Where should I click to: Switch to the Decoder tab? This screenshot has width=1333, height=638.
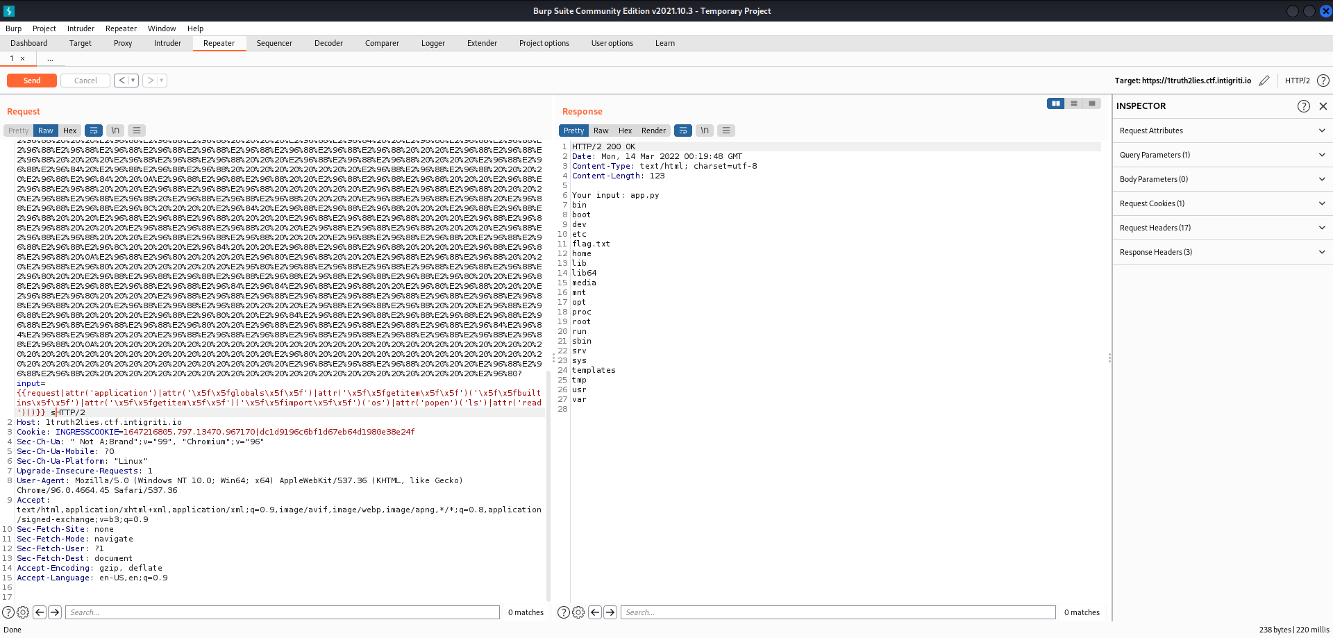(x=328, y=43)
